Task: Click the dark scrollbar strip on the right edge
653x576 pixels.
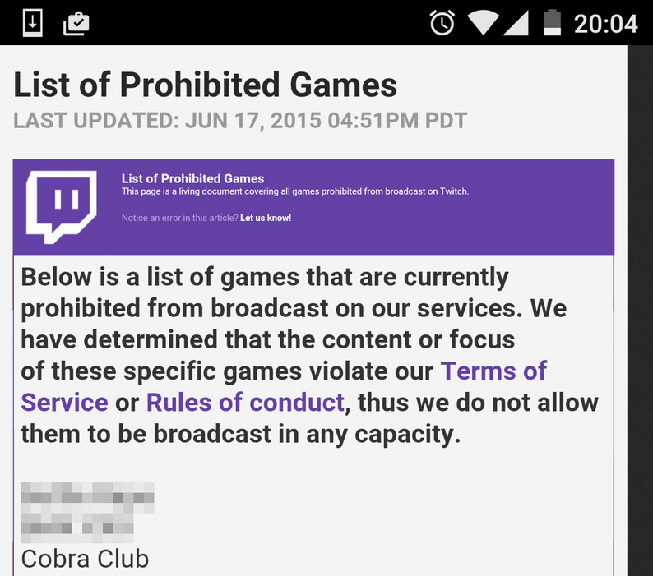Action: pos(640,311)
